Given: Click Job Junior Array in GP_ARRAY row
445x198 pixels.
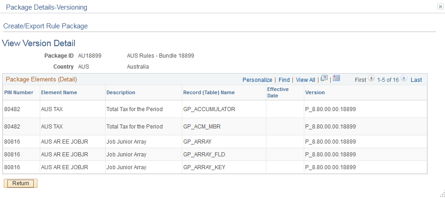Looking at the screenshot, I should (x=126, y=141).
